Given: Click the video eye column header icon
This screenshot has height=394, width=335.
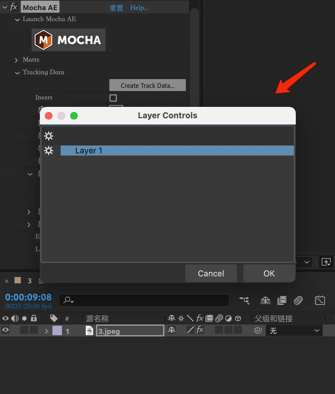Looking at the screenshot, I should [x=5, y=318].
